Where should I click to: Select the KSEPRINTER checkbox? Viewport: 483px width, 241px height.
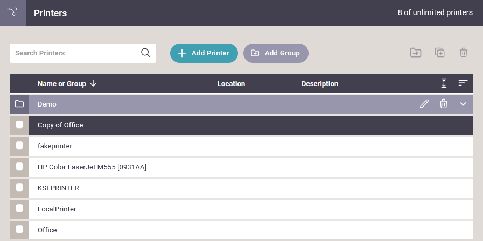[19, 188]
